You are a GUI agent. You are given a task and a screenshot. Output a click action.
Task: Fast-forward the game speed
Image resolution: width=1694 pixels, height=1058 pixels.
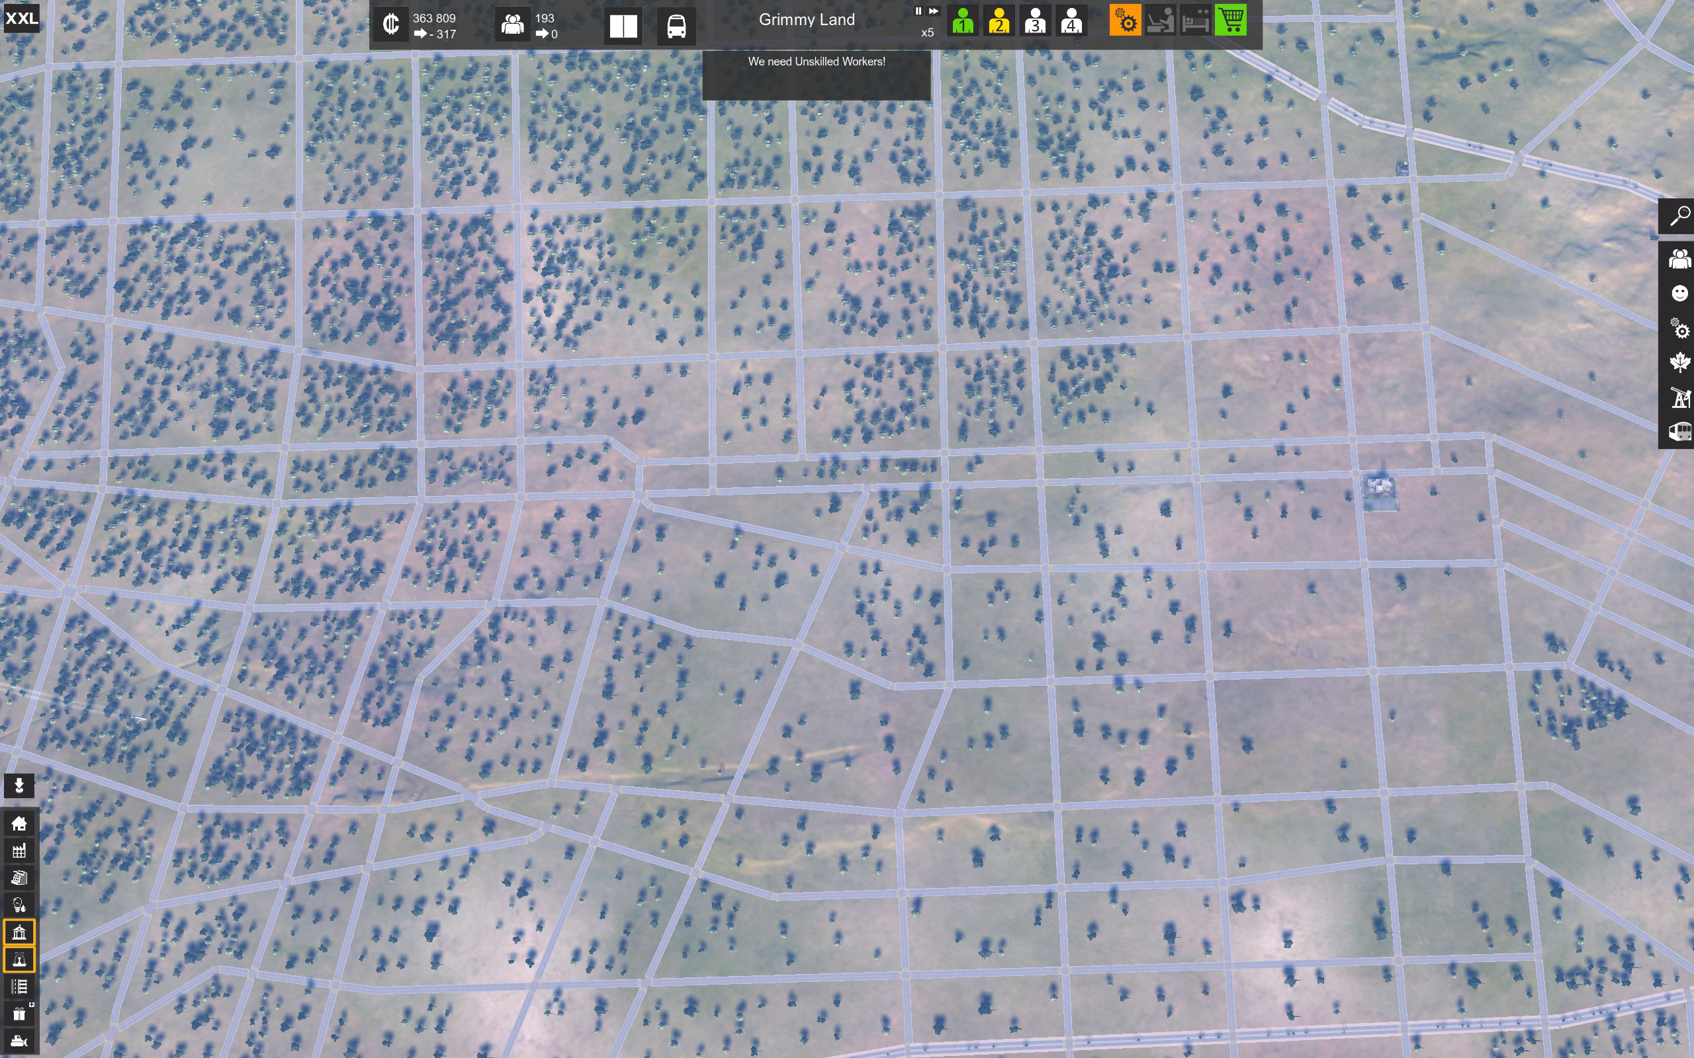933,11
